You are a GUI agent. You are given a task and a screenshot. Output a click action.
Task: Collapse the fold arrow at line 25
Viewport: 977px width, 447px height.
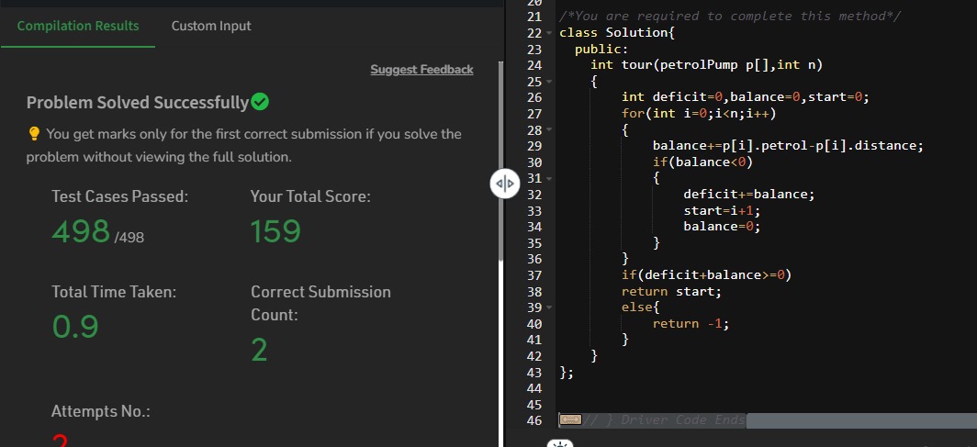tap(549, 82)
